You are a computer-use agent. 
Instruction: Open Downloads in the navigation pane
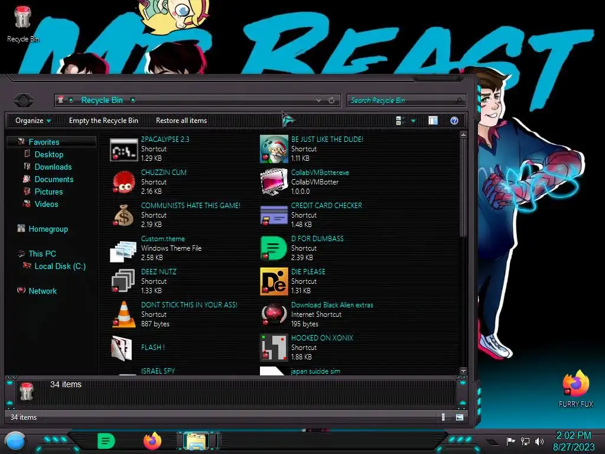tap(53, 167)
